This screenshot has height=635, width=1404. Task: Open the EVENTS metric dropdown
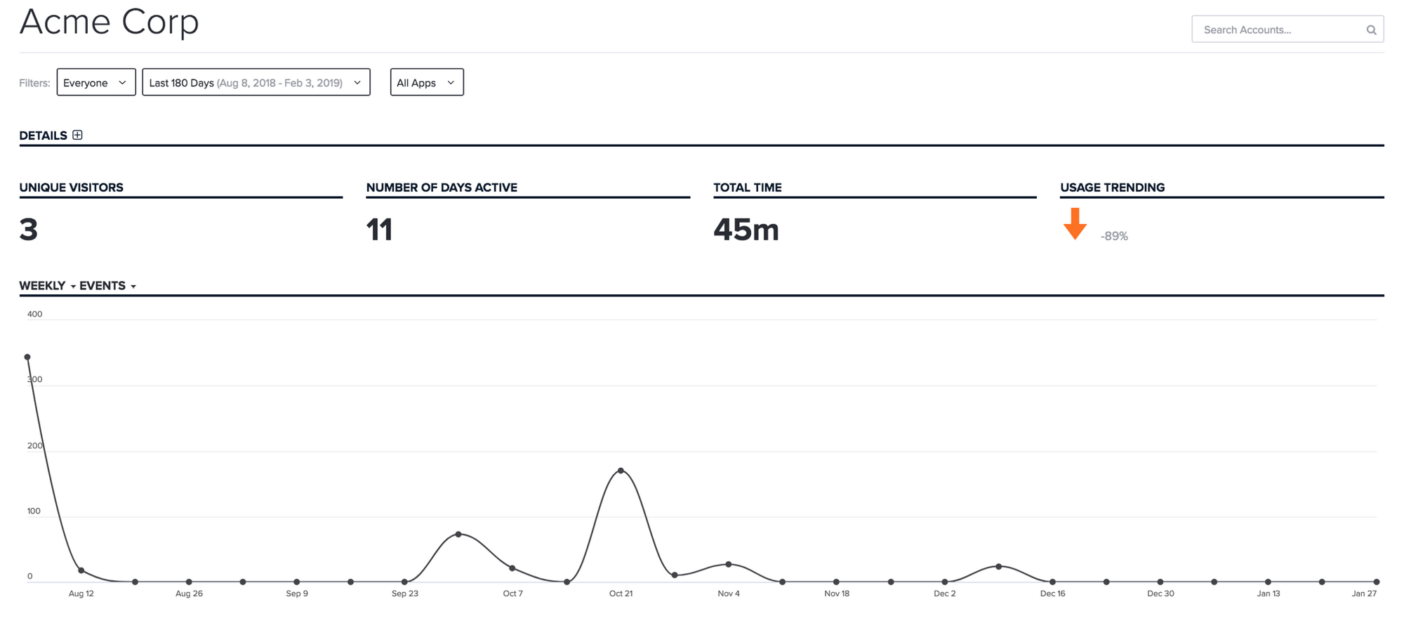tap(107, 286)
